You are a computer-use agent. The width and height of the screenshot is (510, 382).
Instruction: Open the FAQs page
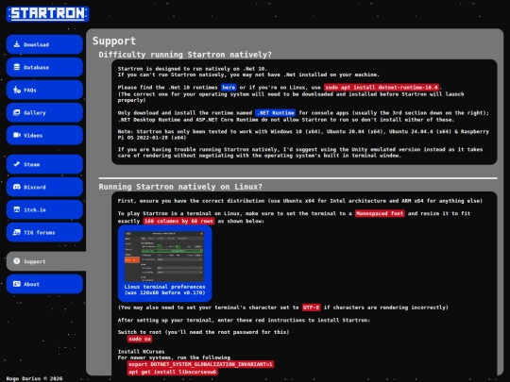[44, 90]
